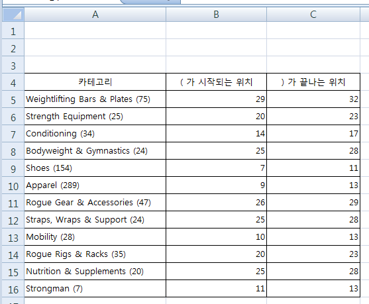This screenshot has width=369, height=304.
Task: Select column B header
Action: (216, 15)
